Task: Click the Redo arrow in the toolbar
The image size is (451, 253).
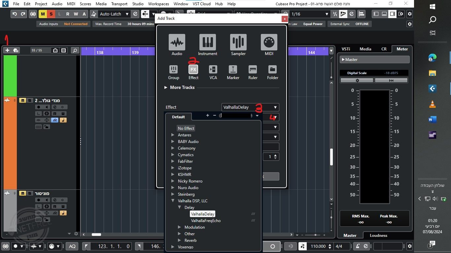Action: (x=23, y=14)
